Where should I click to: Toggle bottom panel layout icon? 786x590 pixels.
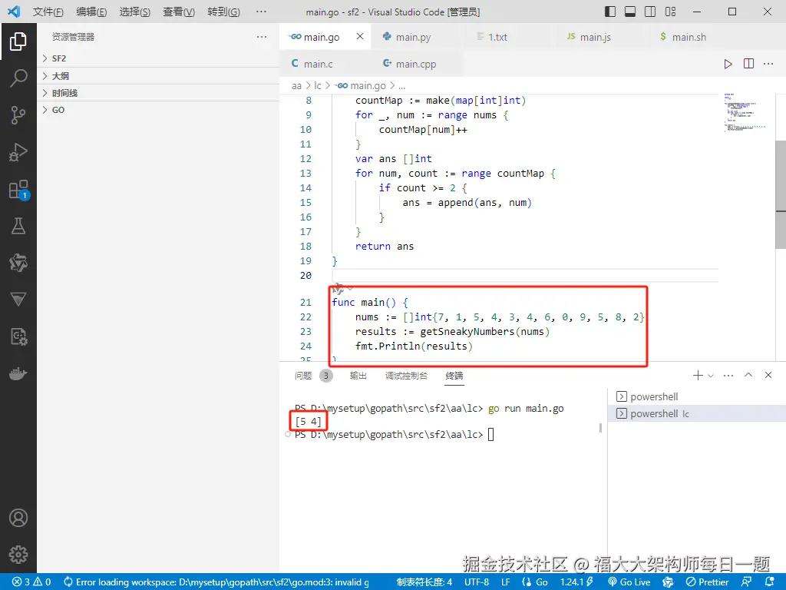click(x=630, y=12)
